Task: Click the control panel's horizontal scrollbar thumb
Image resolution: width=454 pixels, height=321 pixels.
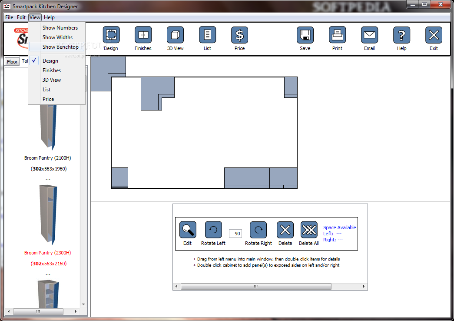Action: point(256,286)
